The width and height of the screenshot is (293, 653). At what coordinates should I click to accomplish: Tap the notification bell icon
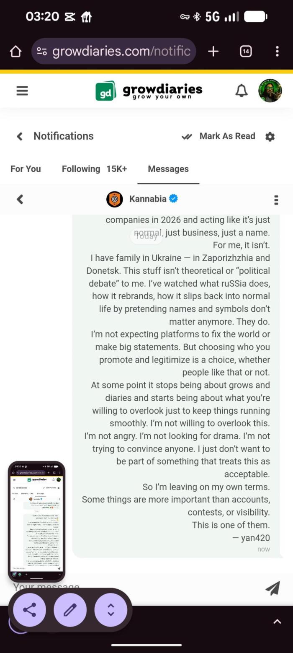(242, 91)
